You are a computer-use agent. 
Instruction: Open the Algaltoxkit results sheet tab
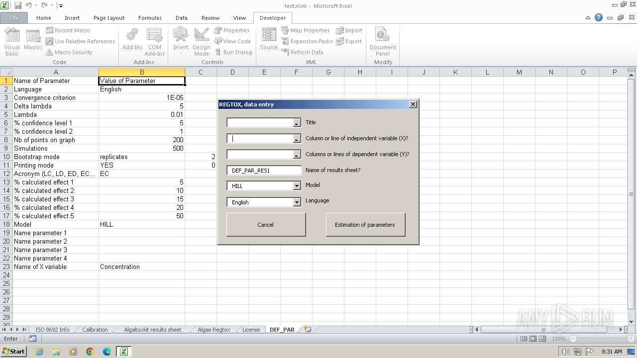[x=153, y=330]
